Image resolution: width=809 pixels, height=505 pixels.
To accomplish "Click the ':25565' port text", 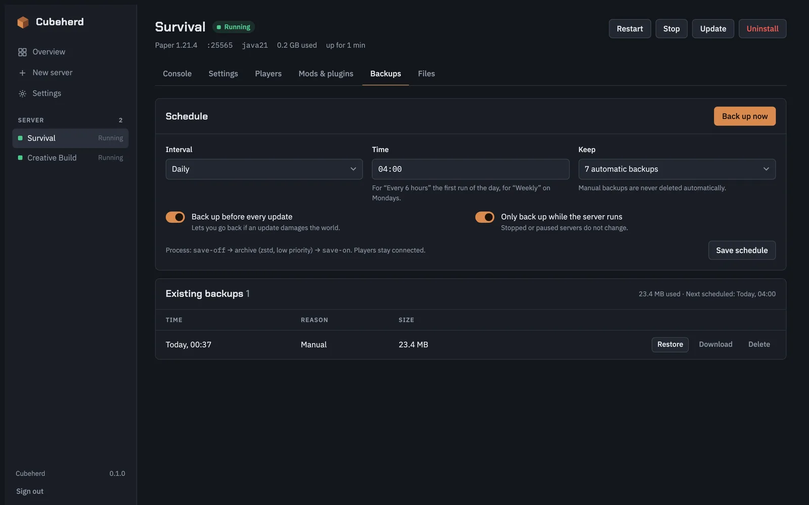I will coord(220,45).
